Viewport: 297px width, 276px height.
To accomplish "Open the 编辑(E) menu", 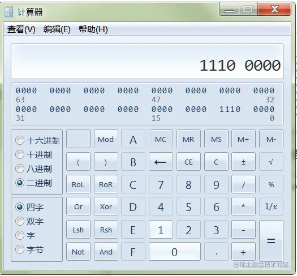I will click(x=57, y=29).
